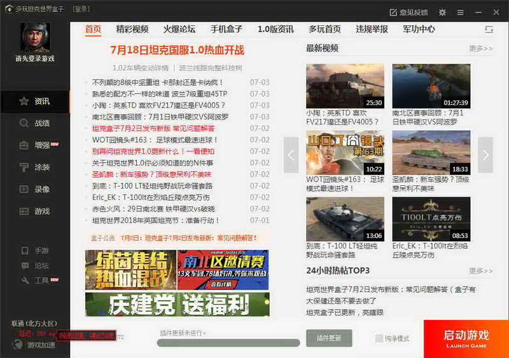Switch to the 多玩首页 tab
The image size is (509, 358).
point(324,29)
